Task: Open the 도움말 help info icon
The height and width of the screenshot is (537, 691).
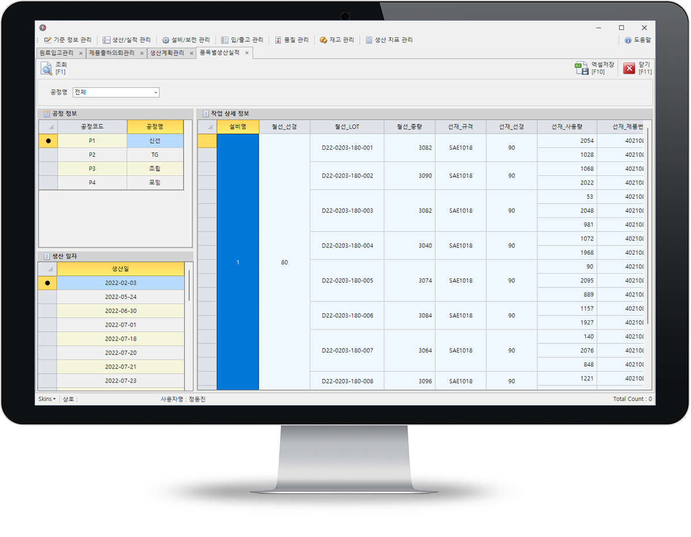Action: click(628, 40)
